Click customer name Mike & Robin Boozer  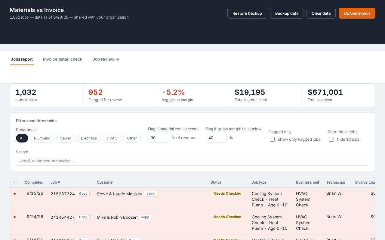[x=117, y=217]
